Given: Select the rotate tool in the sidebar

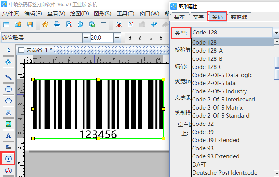Looking at the screenshot, I should [x=9, y=62].
